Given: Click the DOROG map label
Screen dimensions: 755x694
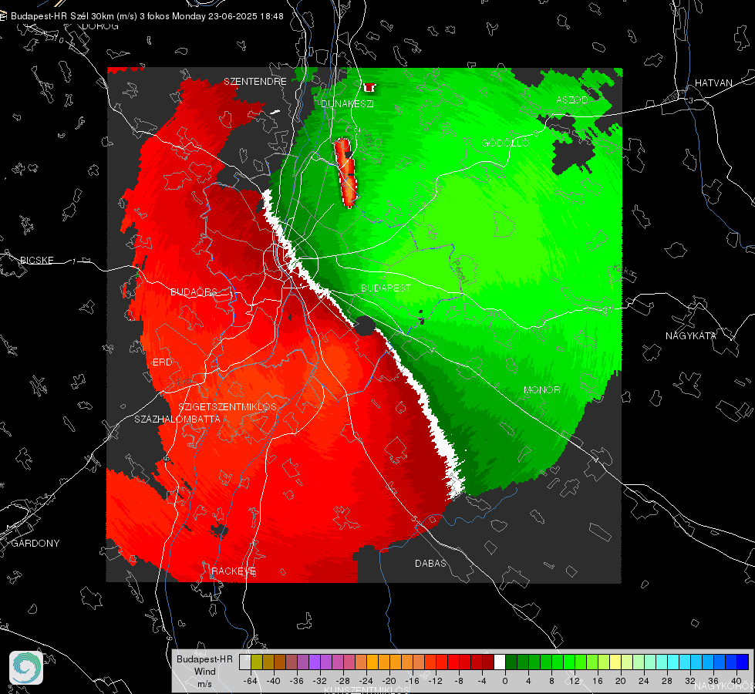Looking at the screenshot, I should (100, 26).
